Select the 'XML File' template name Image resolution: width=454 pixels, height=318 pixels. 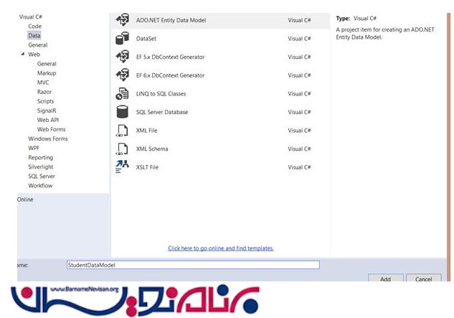[146, 131]
